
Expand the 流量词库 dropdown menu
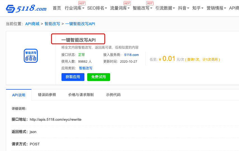click(x=120, y=8)
